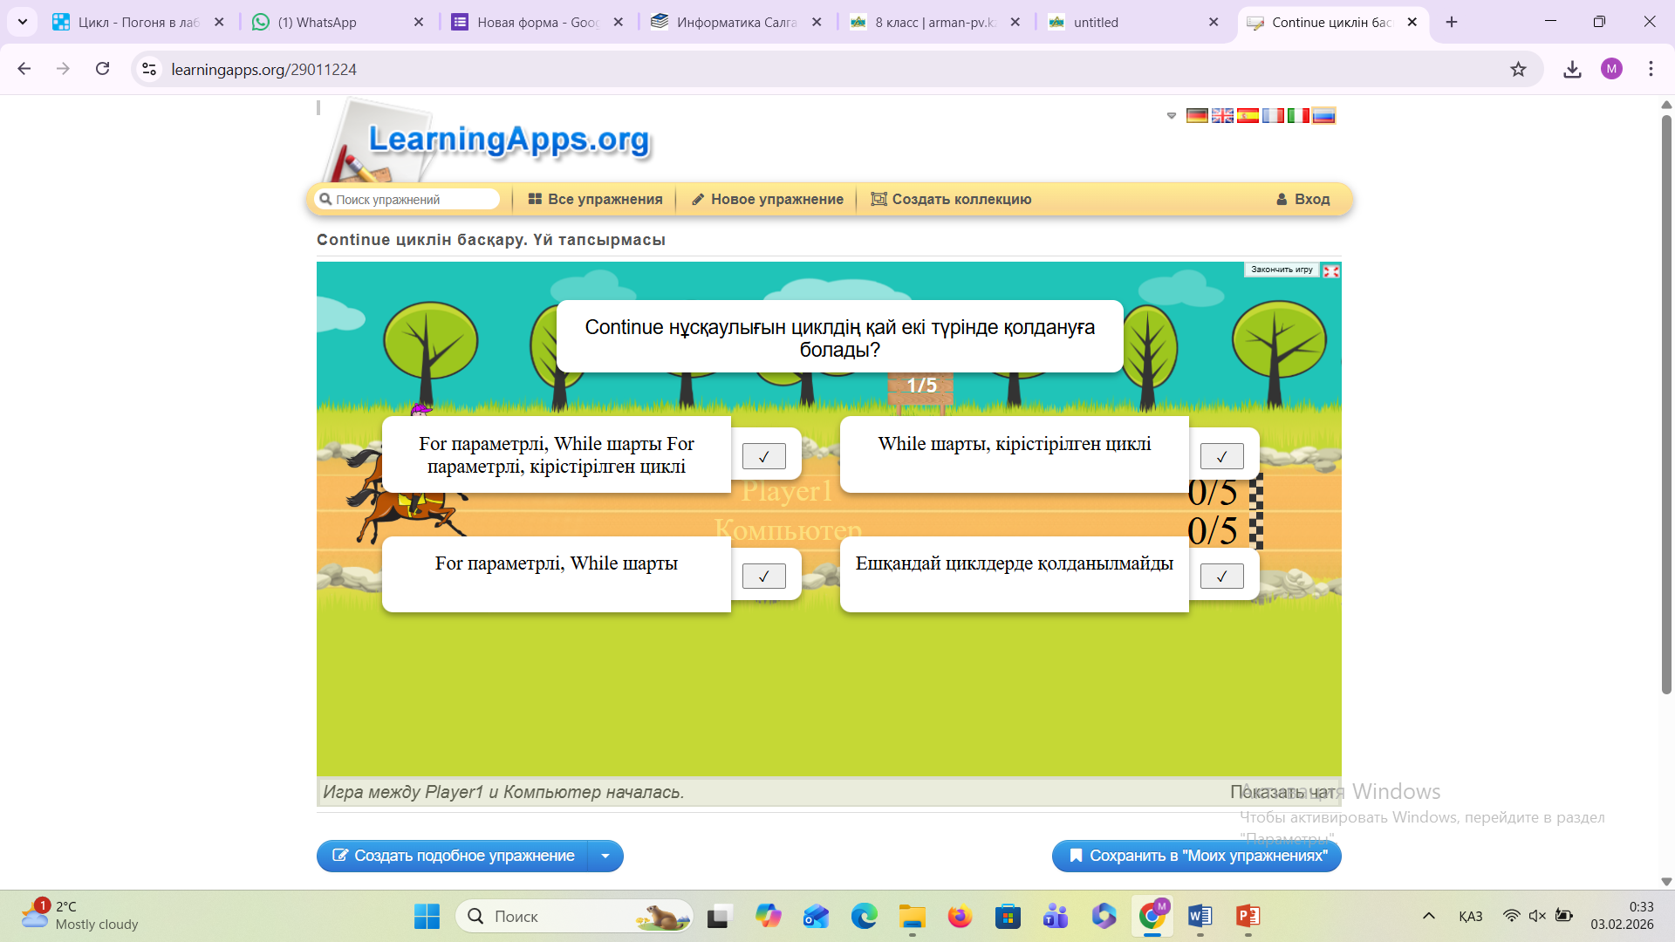
Task: Check answer 'Ешқандай циклдерде қолданылмайды'
Action: 1221,576
